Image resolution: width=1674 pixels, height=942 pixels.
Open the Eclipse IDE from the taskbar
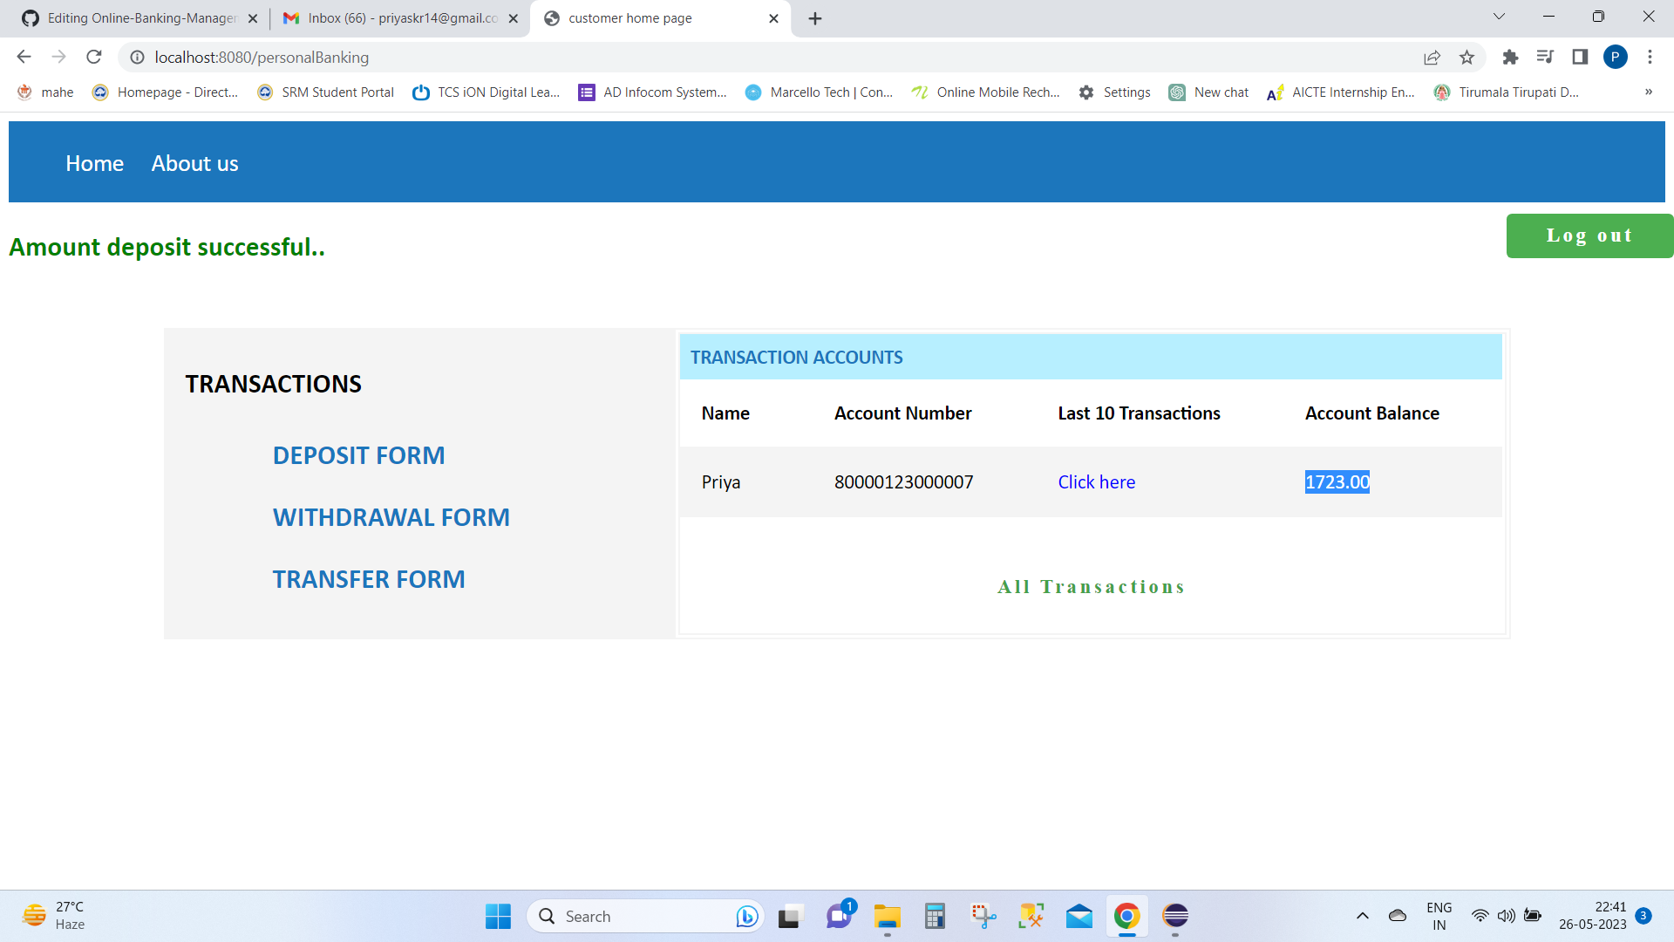tap(1175, 916)
